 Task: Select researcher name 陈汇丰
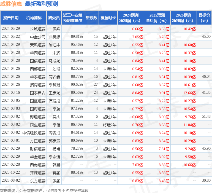pos(55,45)
